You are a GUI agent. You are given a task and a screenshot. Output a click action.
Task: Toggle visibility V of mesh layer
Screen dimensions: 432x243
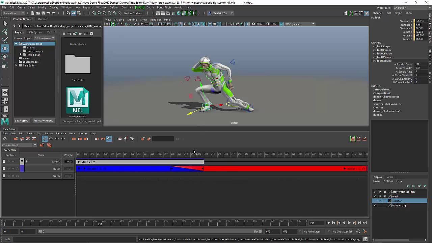[x=375, y=196]
